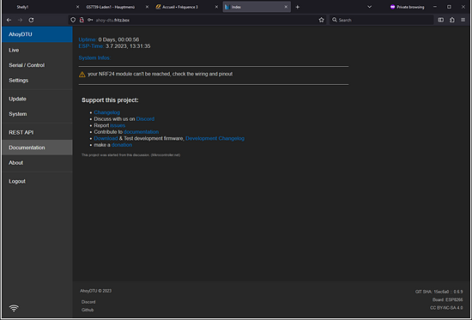Image resolution: width=472 pixels, height=320 pixels.
Task: Click the GIT SHA version text in footer
Action: point(439,292)
